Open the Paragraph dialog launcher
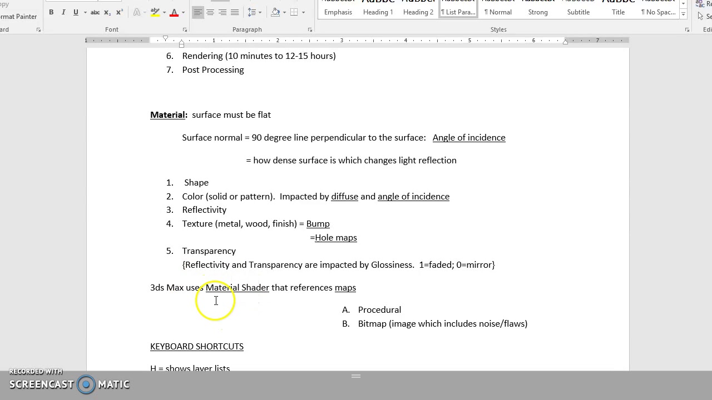 [x=310, y=30]
